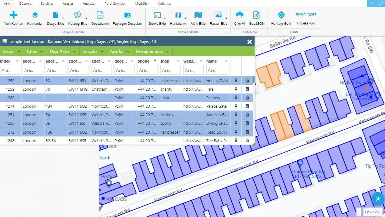385x217 pixels.
Task: Expand the Servis Ekle dropdown arrow
Action: 165,18
